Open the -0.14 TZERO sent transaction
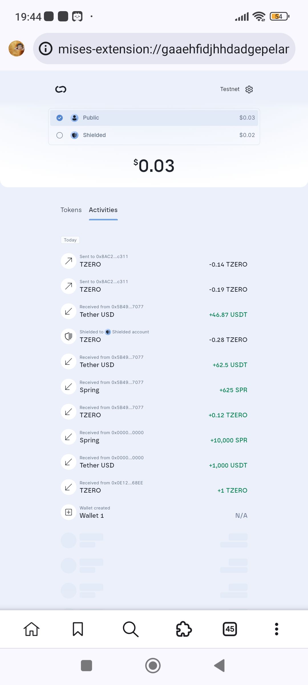Screen dimensions: 308x685 154,261
